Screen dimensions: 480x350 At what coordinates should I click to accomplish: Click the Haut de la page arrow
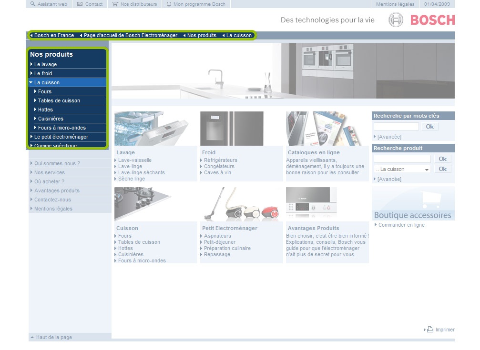pyautogui.click(x=32, y=337)
